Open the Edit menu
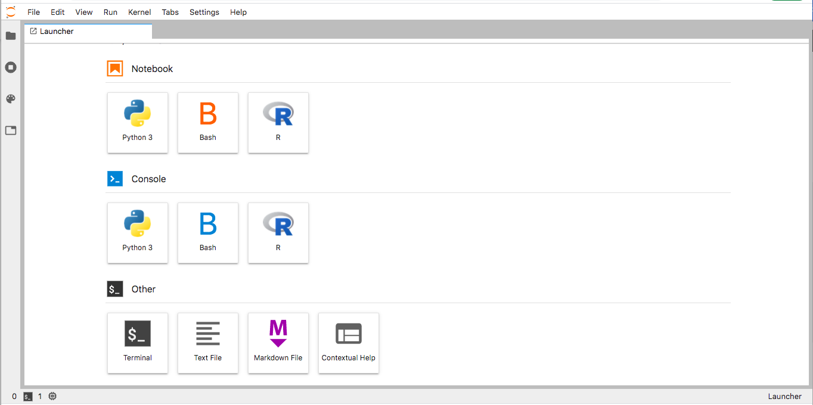Image resolution: width=813 pixels, height=405 pixels. [x=58, y=12]
